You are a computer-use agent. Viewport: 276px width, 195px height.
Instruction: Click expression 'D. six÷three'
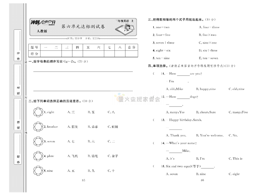coord(208,50)
